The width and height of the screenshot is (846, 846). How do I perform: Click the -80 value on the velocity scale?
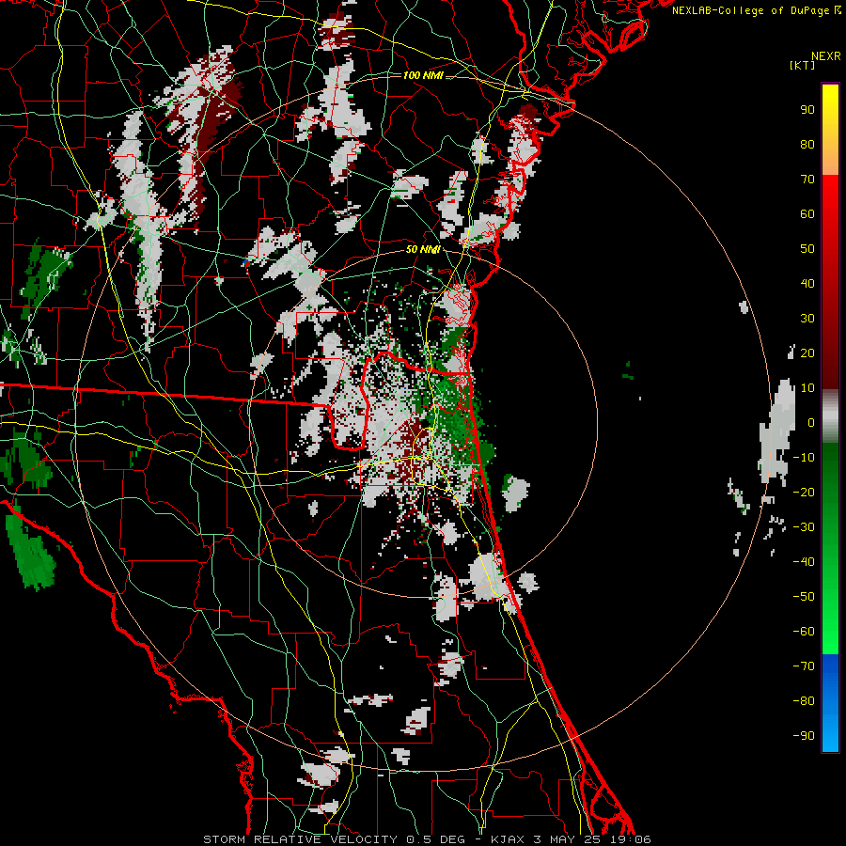click(x=804, y=701)
